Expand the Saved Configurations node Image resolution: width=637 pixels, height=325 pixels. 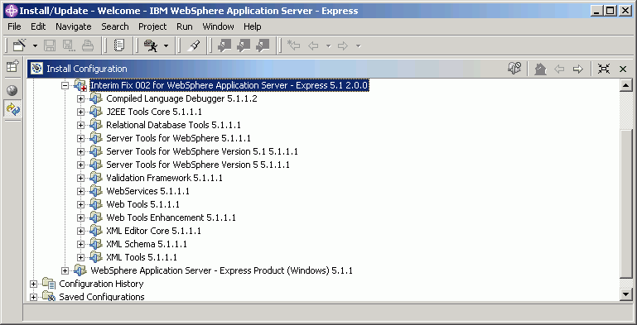(x=33, y=298)
